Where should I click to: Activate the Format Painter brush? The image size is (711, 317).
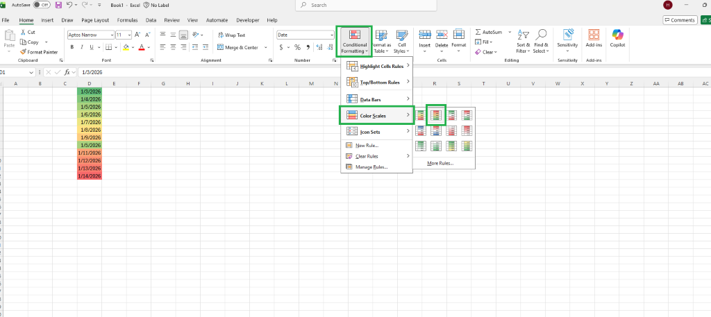pyautogui.click(x=23, y=52)
